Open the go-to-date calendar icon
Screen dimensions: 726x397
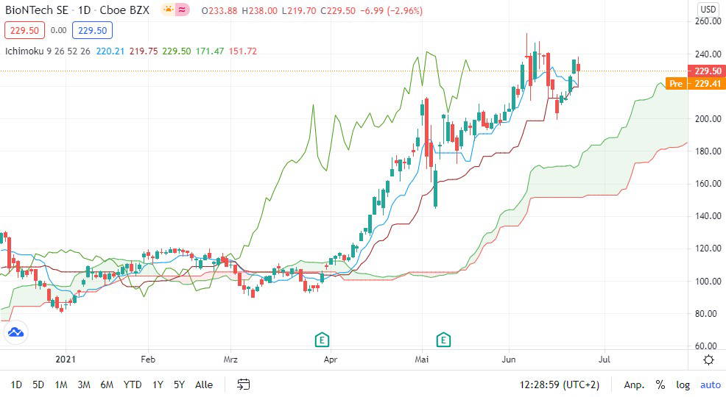[244, 384]
